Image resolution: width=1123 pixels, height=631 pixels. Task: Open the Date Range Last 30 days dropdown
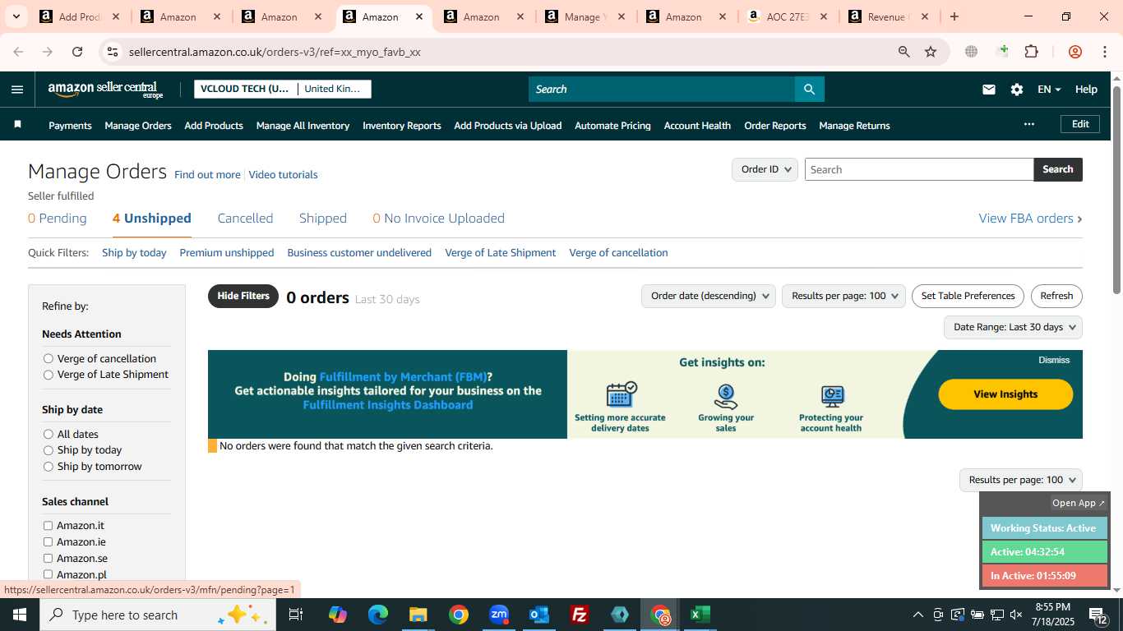pos(1013,327)
